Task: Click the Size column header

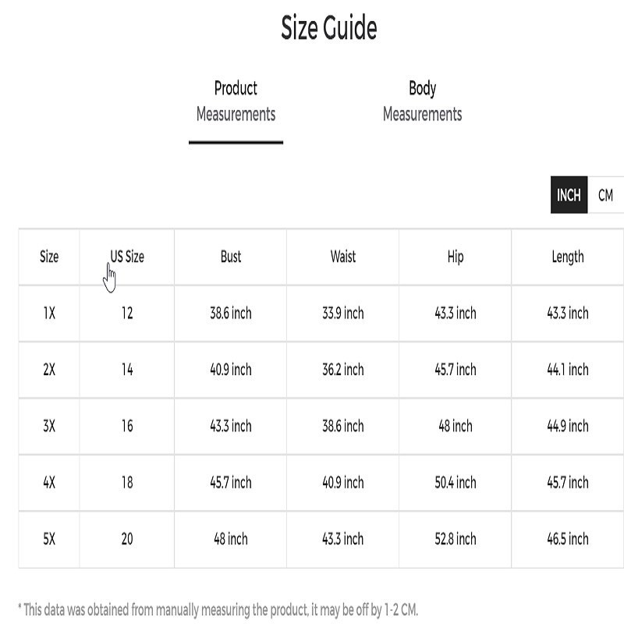Action: [49, 257]
